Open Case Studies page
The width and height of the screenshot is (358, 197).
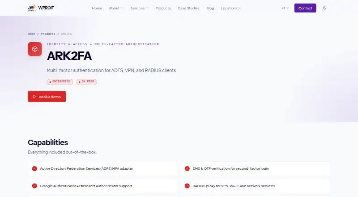(x=188, y=8)
